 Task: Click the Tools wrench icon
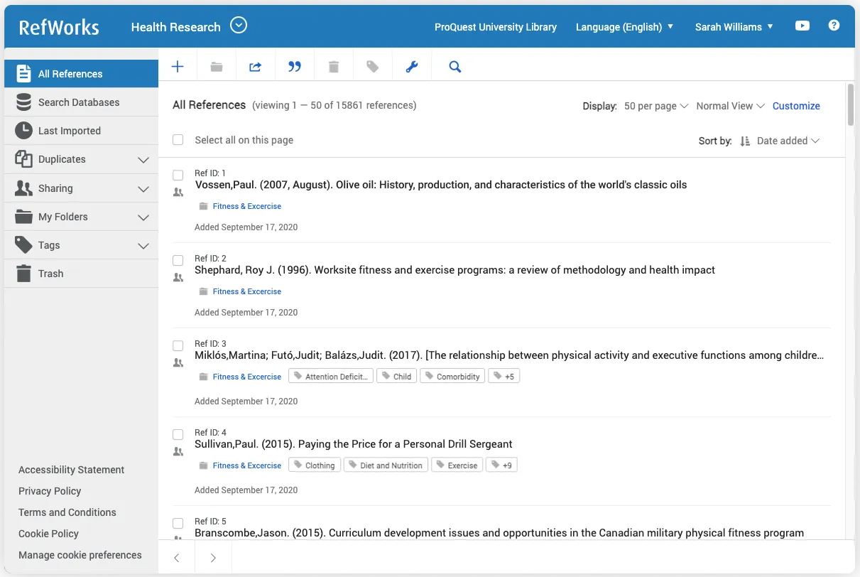[x=412, y=67]
